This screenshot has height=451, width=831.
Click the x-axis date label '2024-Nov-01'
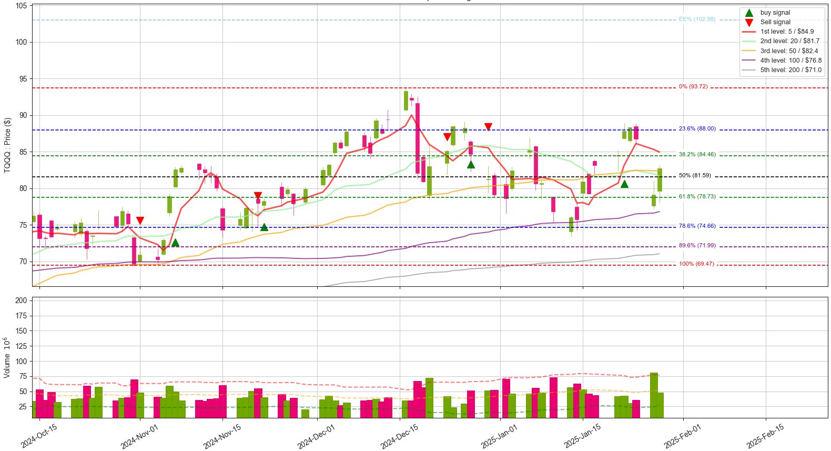click(x=139, y=436)
